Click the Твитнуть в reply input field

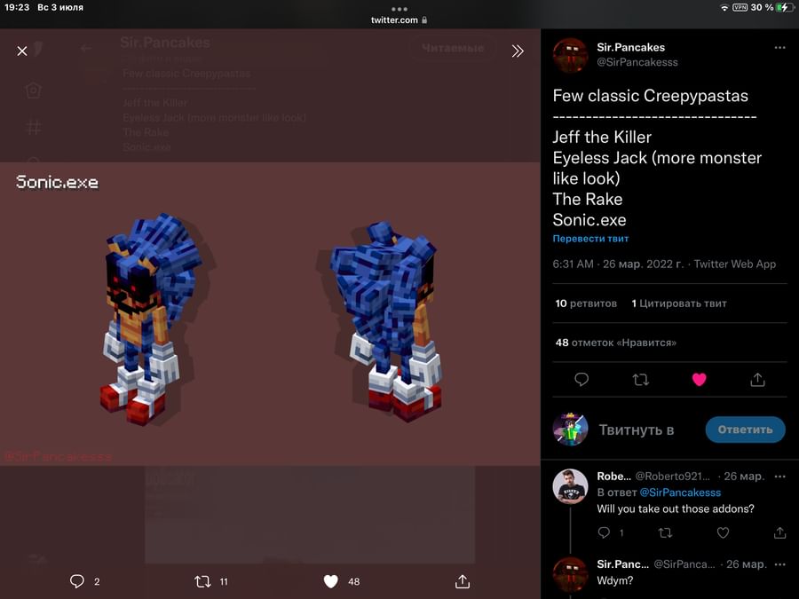(x=637, y=430)
